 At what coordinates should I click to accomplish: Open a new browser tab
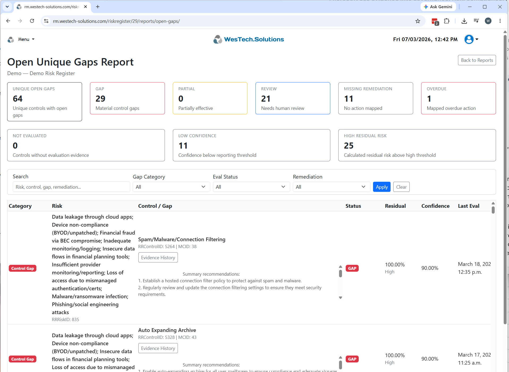click(x=98, y=7)
